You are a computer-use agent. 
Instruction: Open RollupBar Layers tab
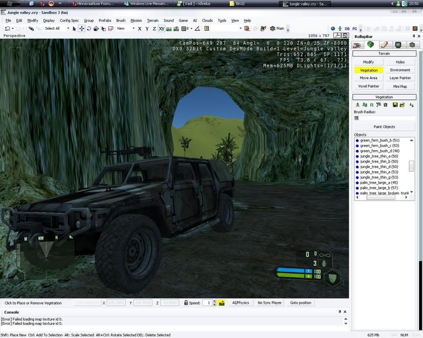coord(412,45)
